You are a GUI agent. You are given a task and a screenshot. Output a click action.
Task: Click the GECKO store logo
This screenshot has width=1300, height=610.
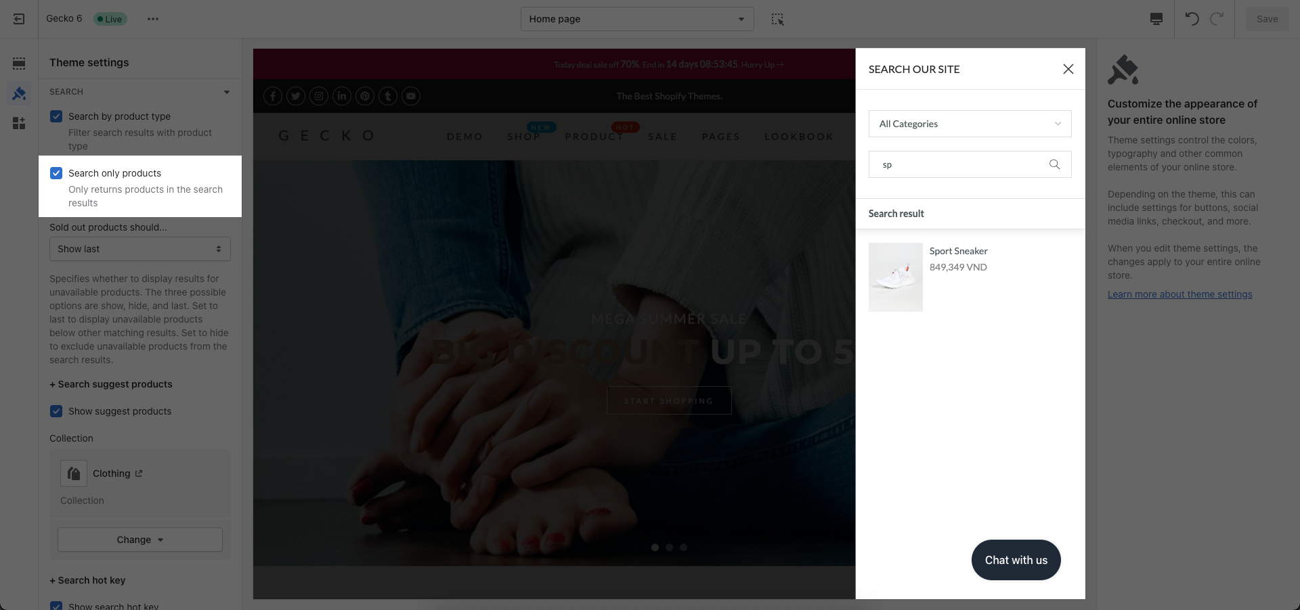(326, 136)
